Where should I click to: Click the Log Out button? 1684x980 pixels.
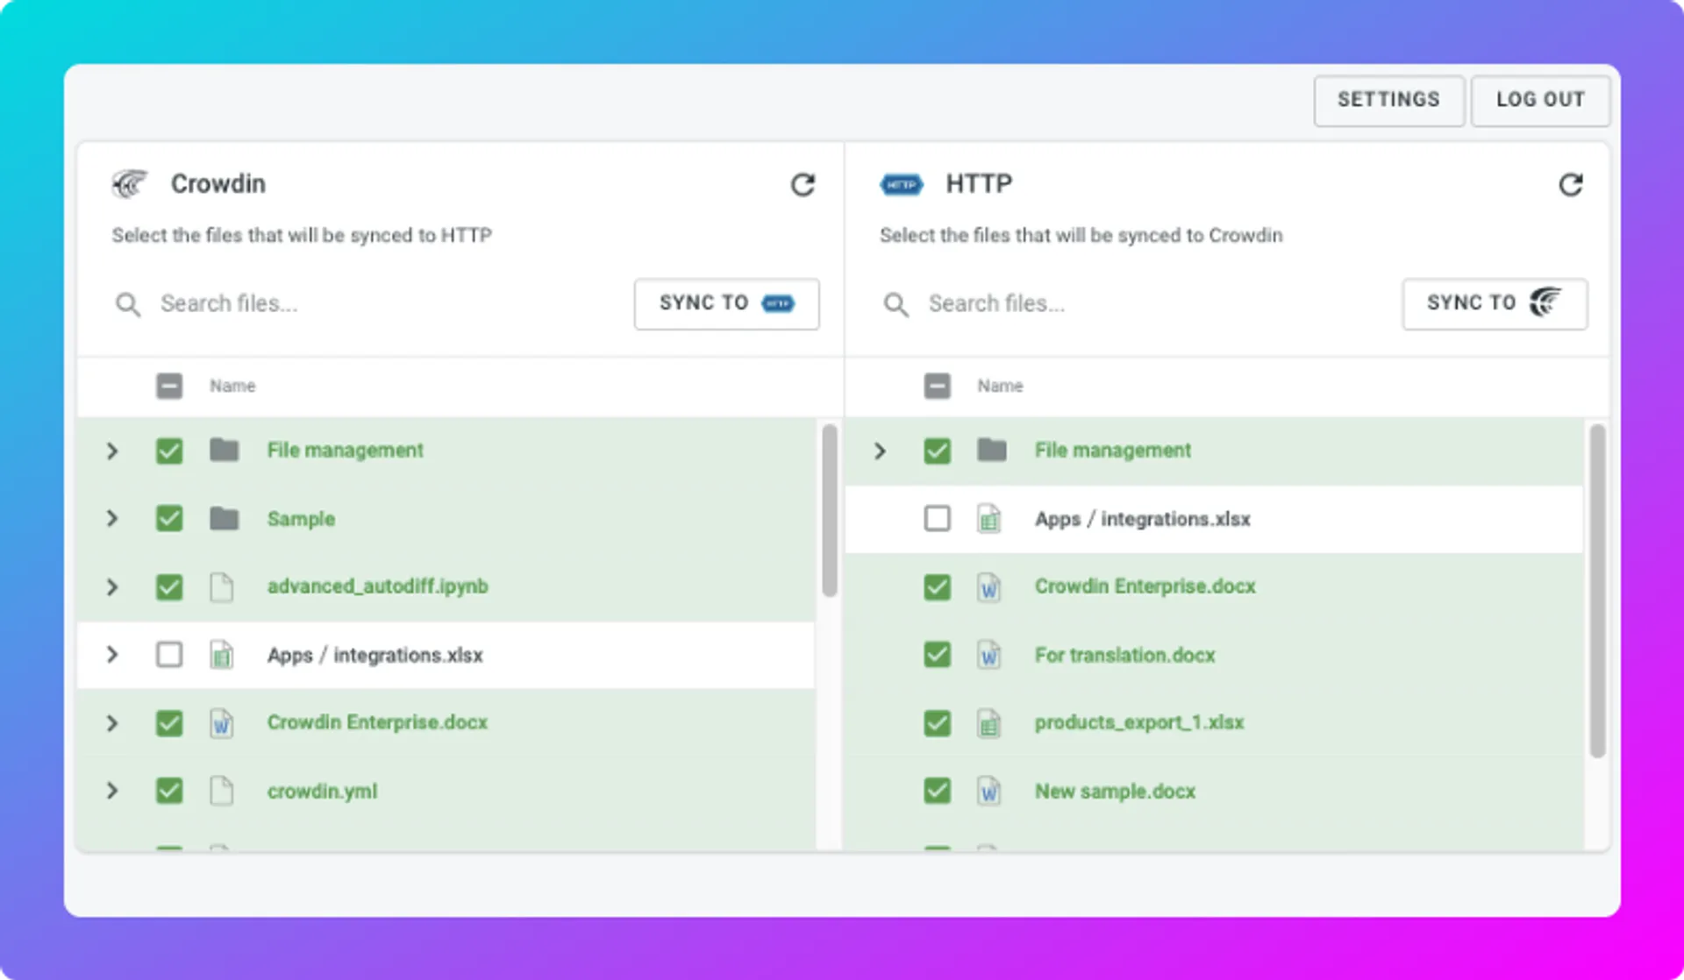point(1540,100)
